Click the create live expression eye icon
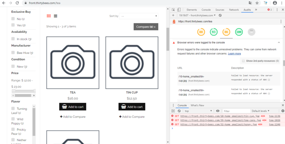 tap(218, 111)
